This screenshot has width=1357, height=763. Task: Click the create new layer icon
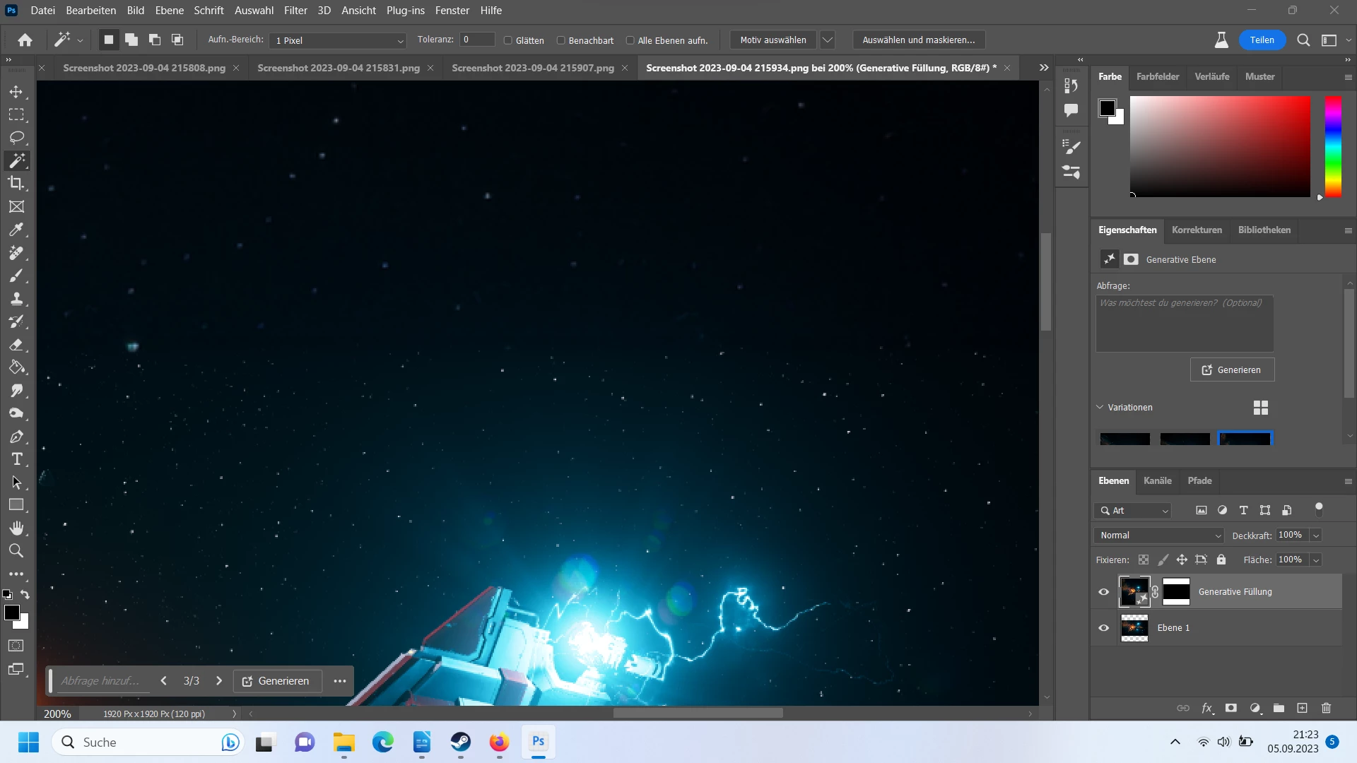tap(1302, 708)
